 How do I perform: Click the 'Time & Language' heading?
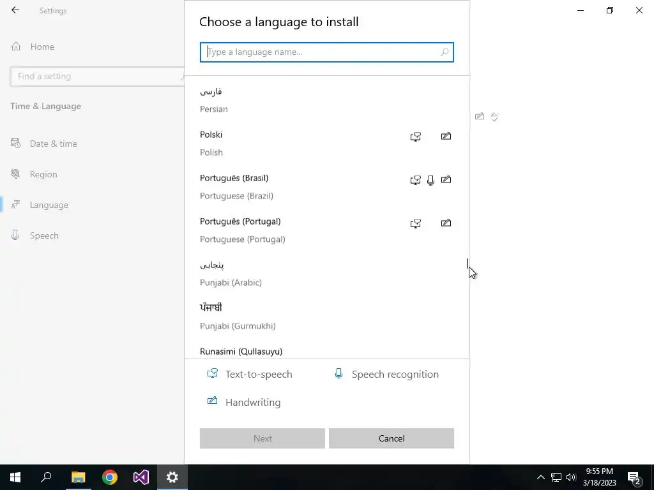[x=45, y=107]
